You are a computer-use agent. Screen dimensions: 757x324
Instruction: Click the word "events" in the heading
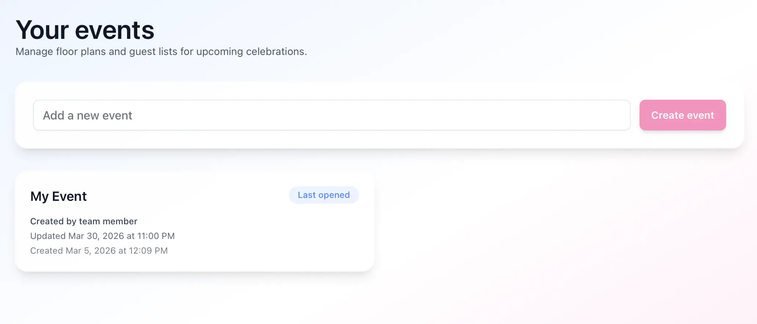pos(115,30)
